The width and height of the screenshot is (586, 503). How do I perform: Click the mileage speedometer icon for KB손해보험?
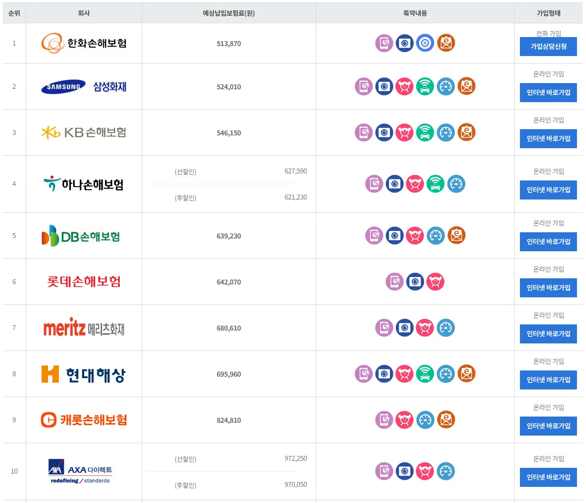coord(446,133)
